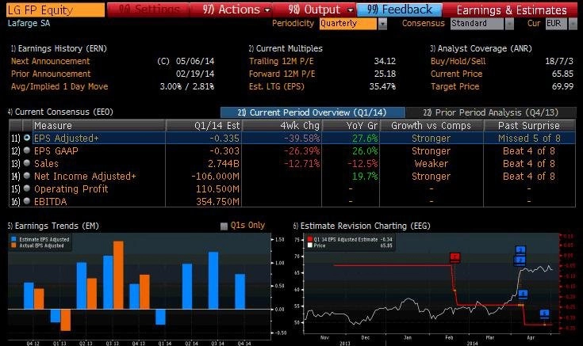Select the Operating Profit radio button

pos(27,188)
